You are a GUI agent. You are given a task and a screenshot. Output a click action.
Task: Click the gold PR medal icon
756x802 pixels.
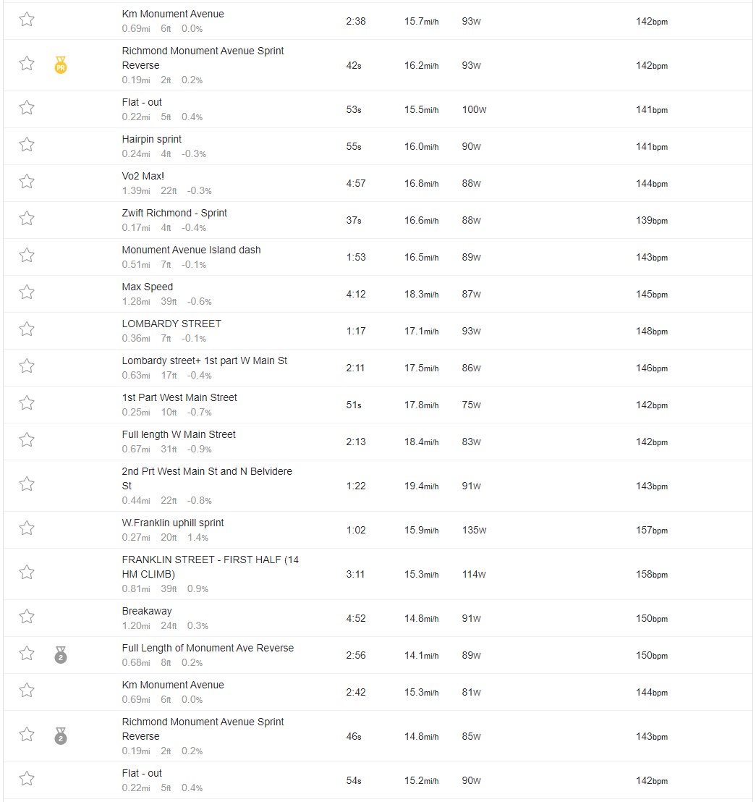61,65
